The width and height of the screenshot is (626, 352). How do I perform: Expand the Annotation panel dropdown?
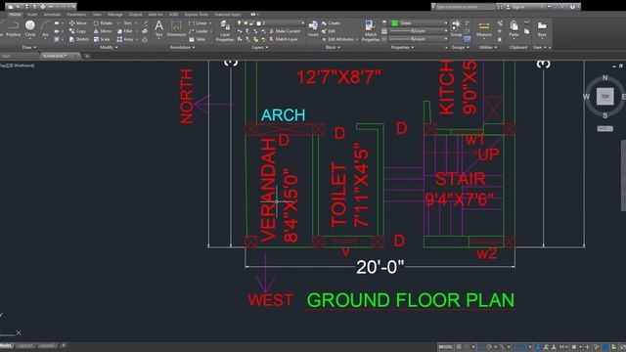tap(182, 48)
